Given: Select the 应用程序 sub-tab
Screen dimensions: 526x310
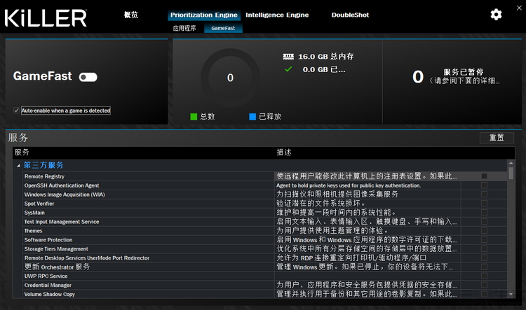Looking at the screenshot, I should point(184,28).
